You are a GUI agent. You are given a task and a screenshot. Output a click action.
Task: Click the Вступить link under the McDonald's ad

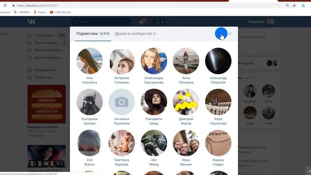(x=36, y=136)
